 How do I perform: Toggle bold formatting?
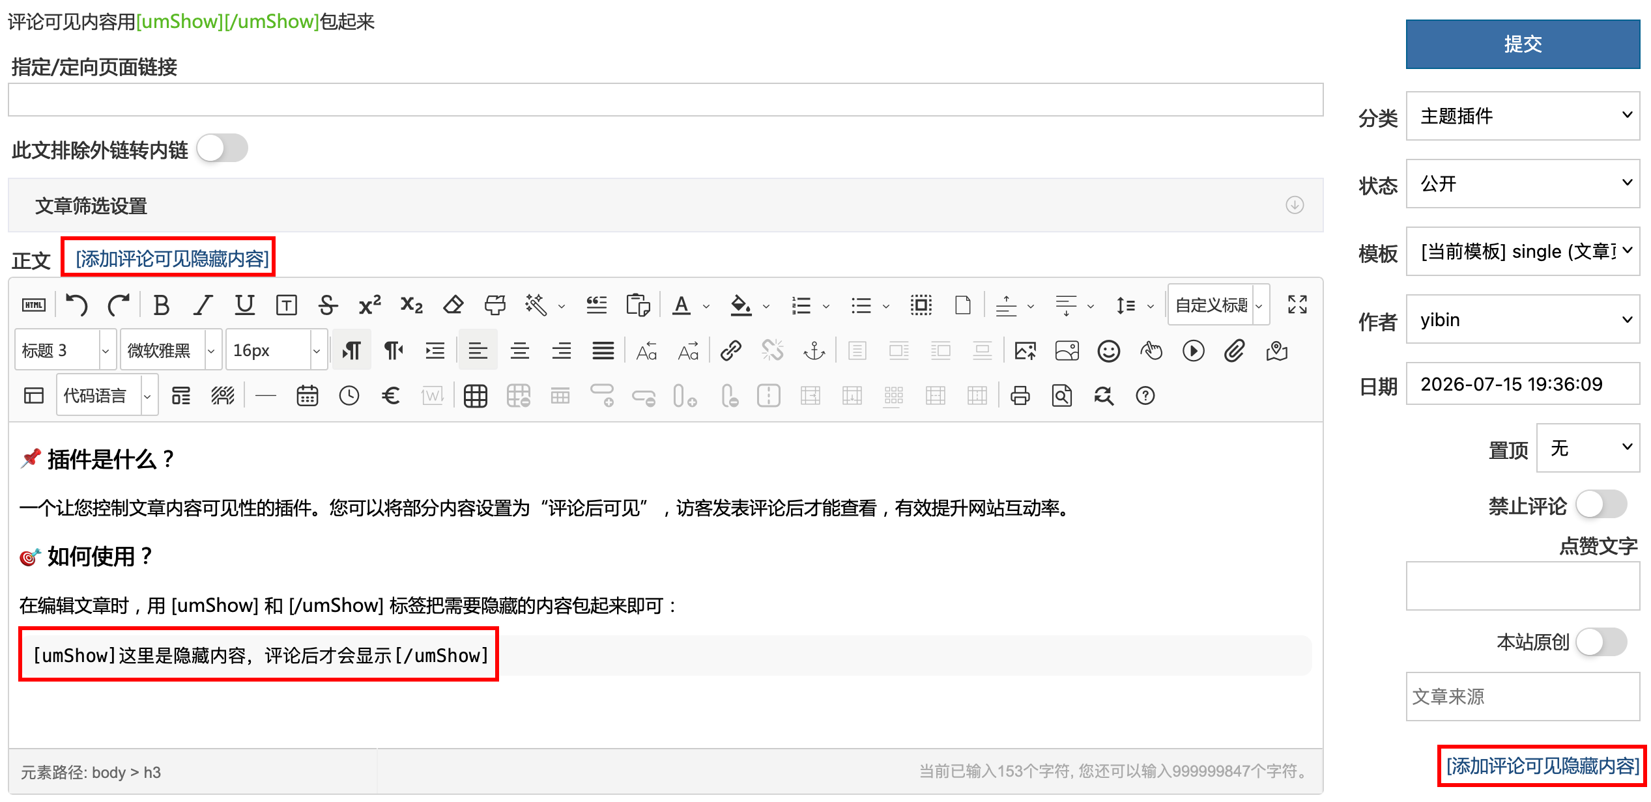click(161, 305)
